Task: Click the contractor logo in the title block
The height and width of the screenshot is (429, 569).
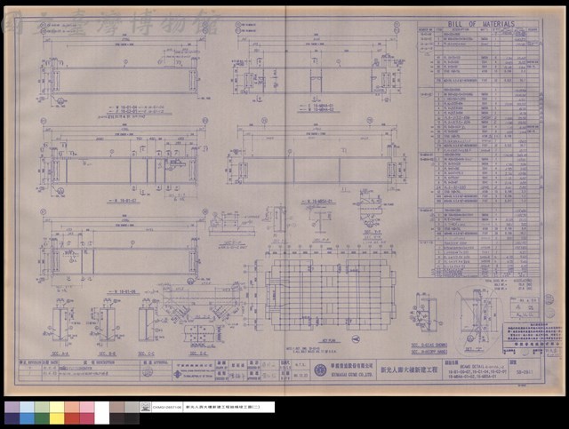Action: coord(177,375)
